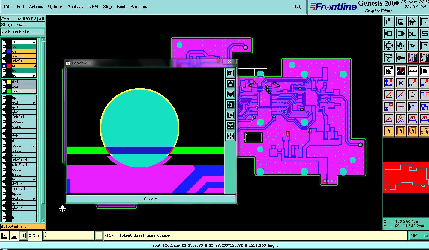Click the layer list scrollbar up arrow

click(x=43, y=40)
